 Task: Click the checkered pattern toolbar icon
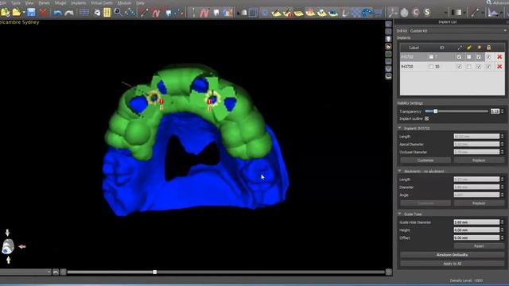pyautogui.click(x=356, y=13)
